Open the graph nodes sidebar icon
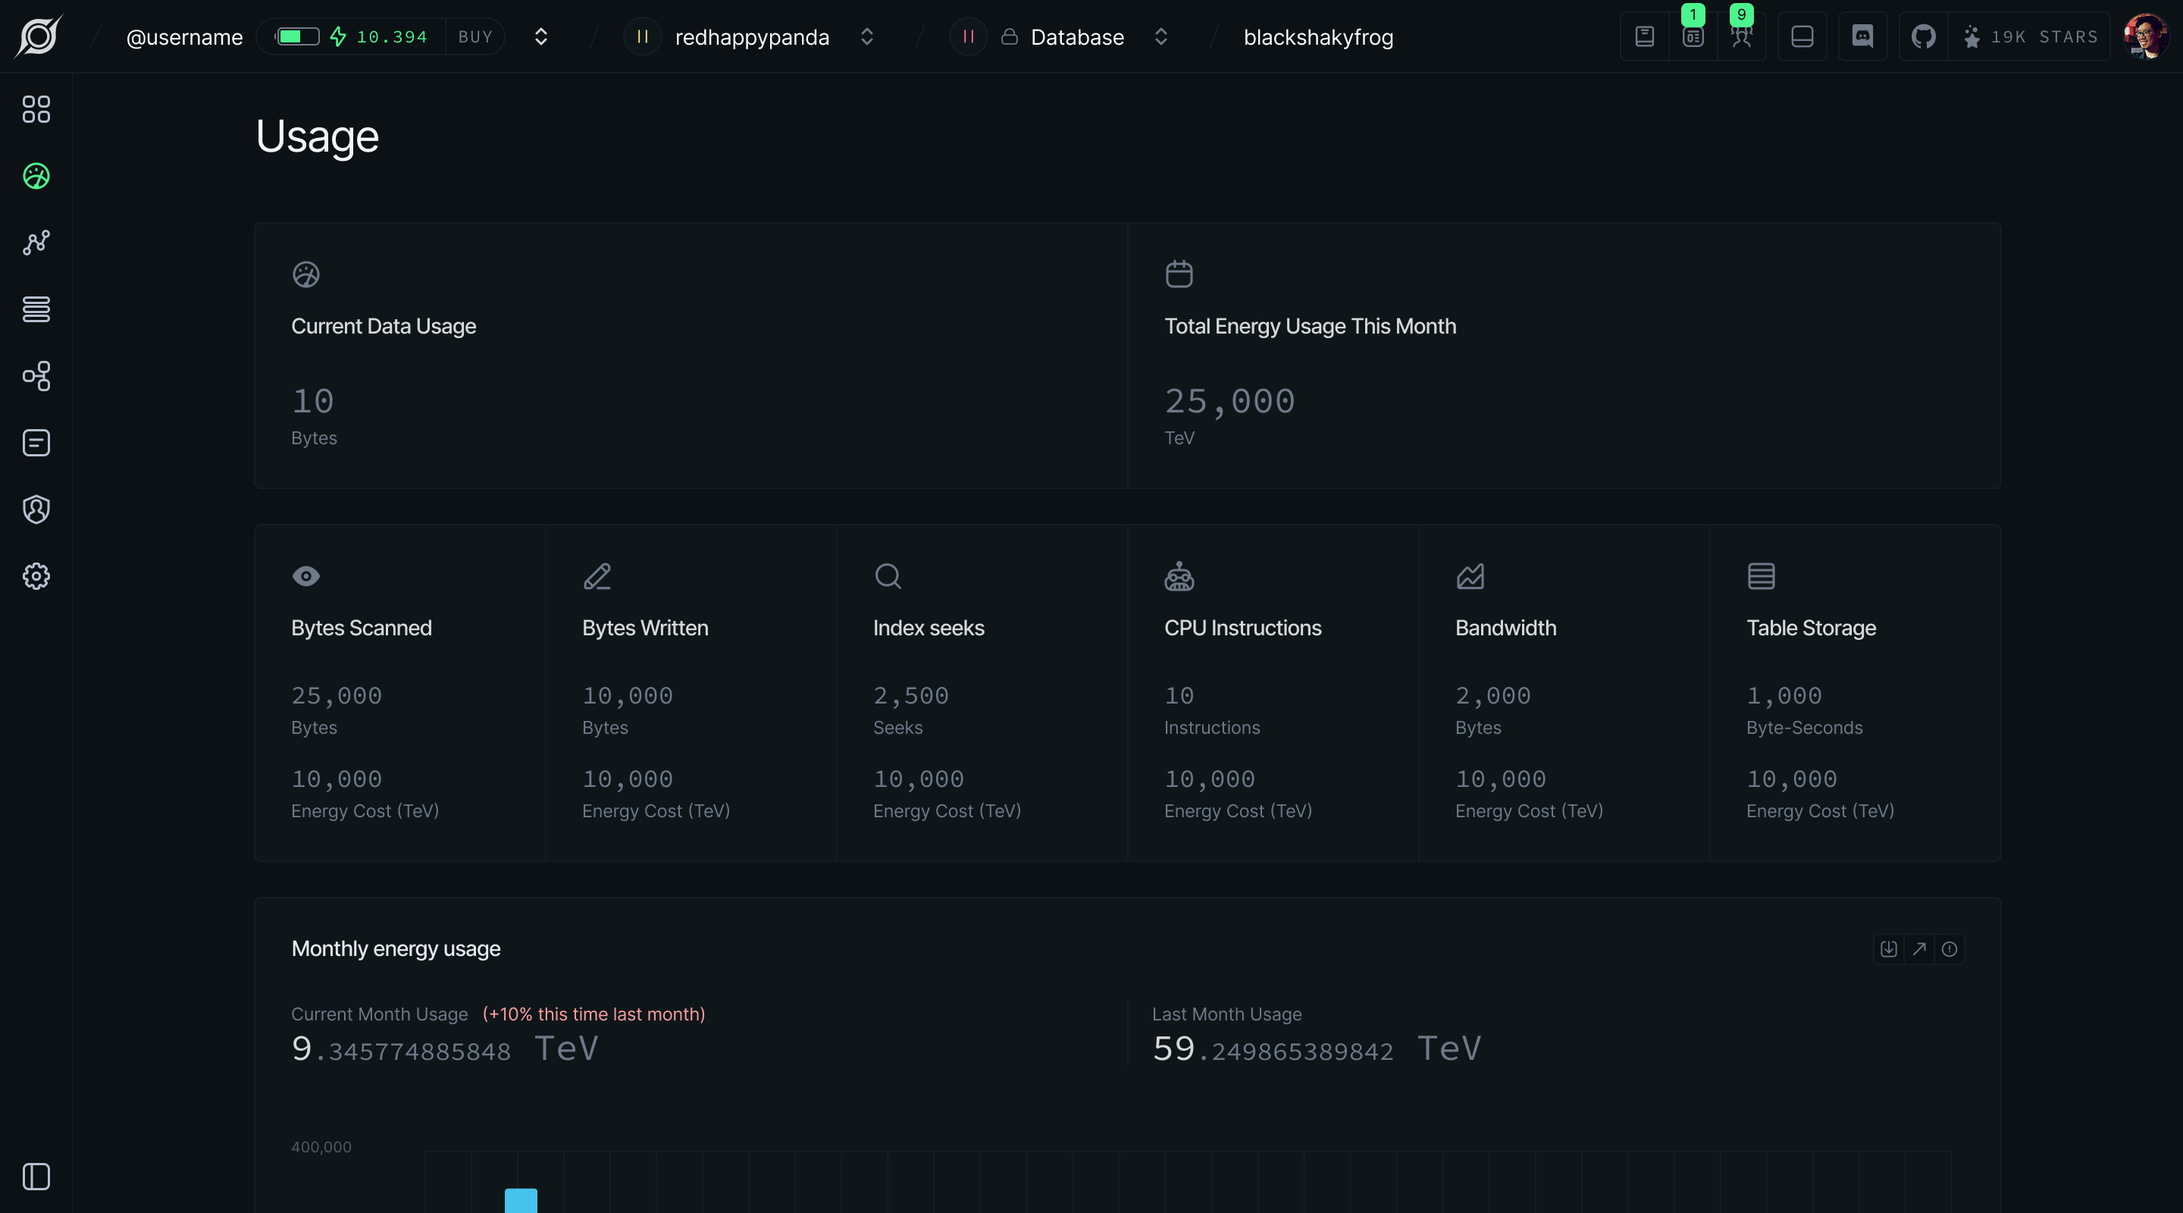This screenshot has height=1213, width=2183. 36,243
